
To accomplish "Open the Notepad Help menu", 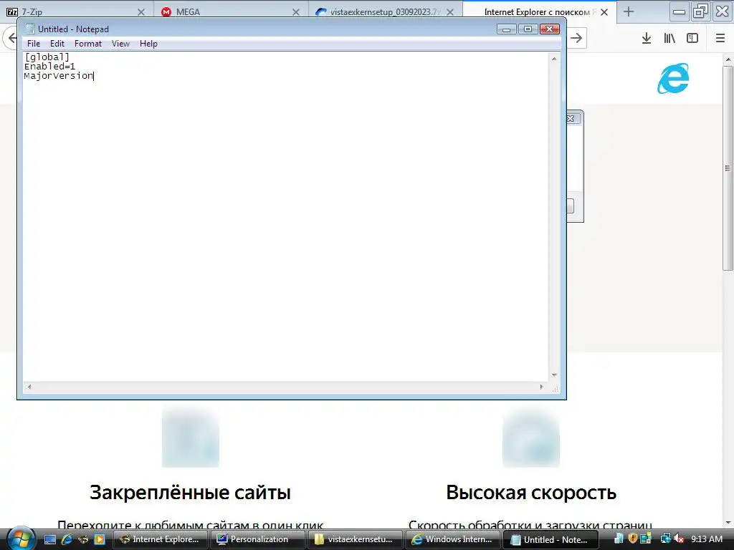I will tap(148, 44).
